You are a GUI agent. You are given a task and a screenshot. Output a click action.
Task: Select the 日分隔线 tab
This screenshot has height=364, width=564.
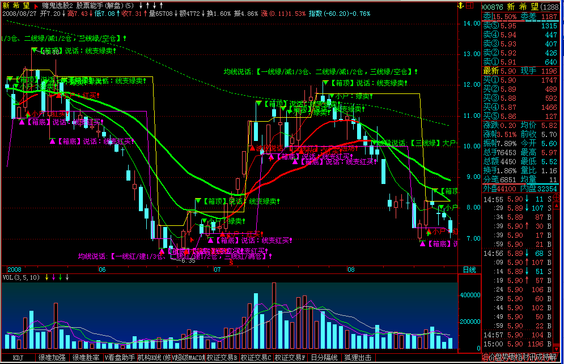pyautogui.click(x=324, y=358)
